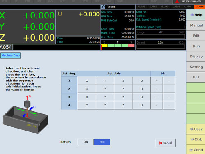Click the Voltage level bar

coord(161,37)
